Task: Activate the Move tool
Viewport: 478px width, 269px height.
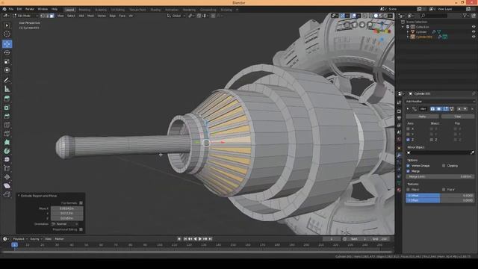Action: [7, 44]
